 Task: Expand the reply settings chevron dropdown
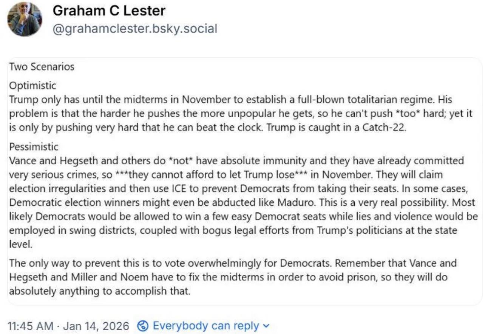(266, 325)
